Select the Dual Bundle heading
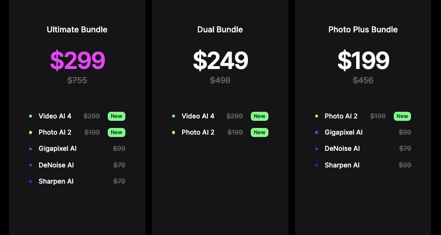Viewport: 441px width, 235px height. [x=220, y=29]
